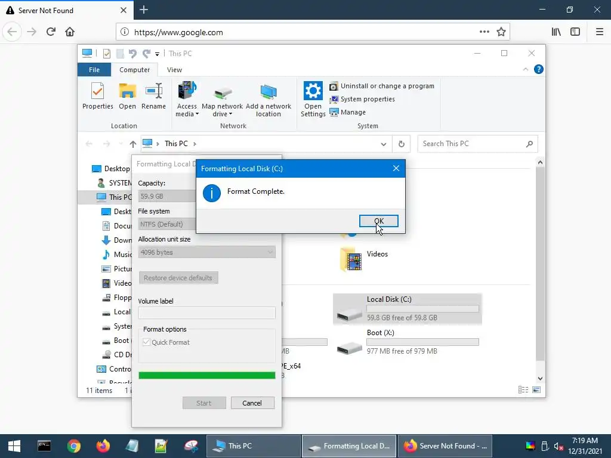The height and width of the screenshot is (458, 611).
Task: Click the Search This PC field
Action: point(477,144)
